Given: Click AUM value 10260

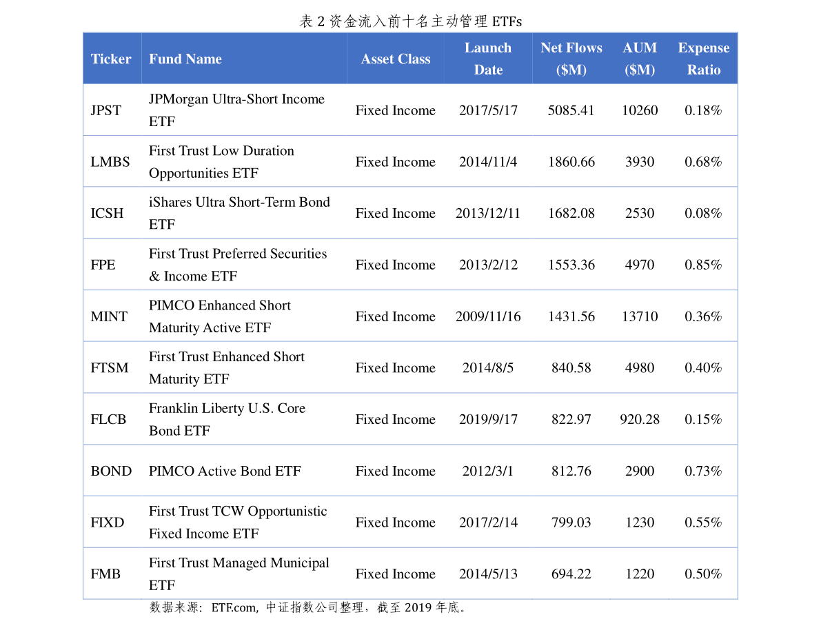Looking at the screenshot, I should click(x=640, y=110).
